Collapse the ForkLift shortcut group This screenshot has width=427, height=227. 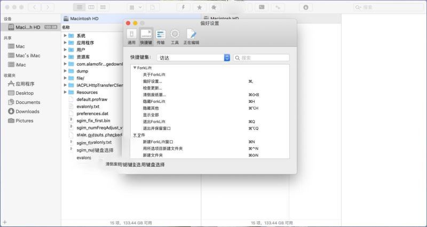[135, 68]
